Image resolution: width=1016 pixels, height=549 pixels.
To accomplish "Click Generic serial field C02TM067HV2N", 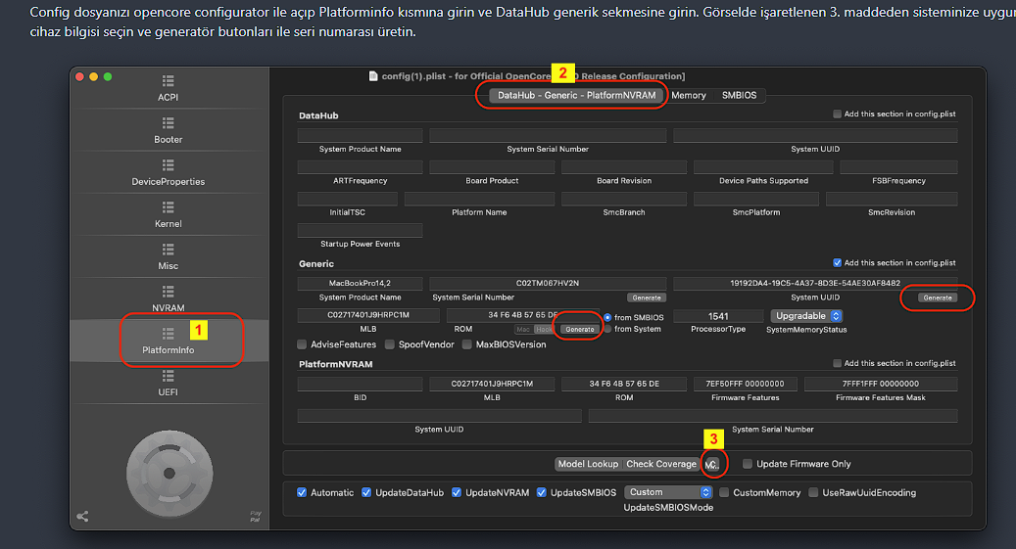I will [x=548, y=284].
